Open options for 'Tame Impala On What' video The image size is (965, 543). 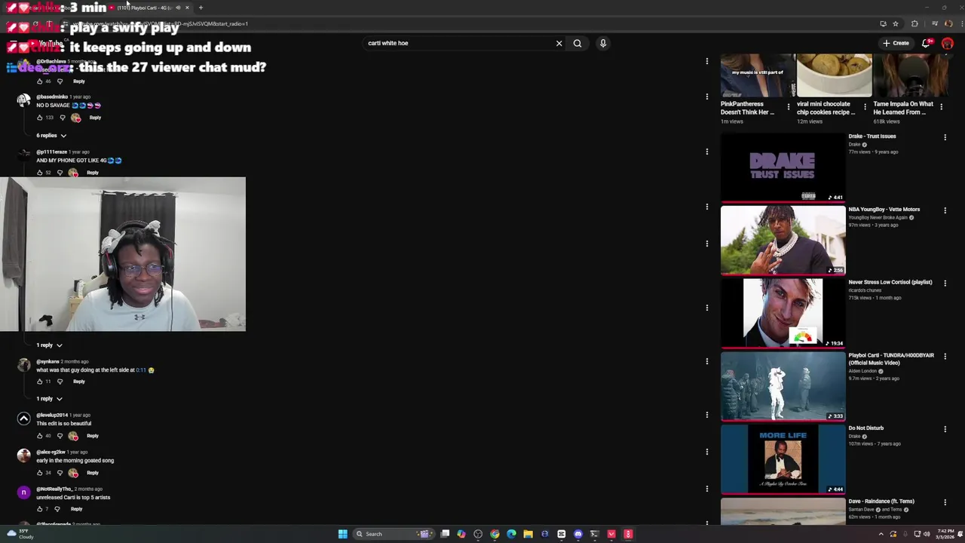pyautogui.click(x=941, y=106)
